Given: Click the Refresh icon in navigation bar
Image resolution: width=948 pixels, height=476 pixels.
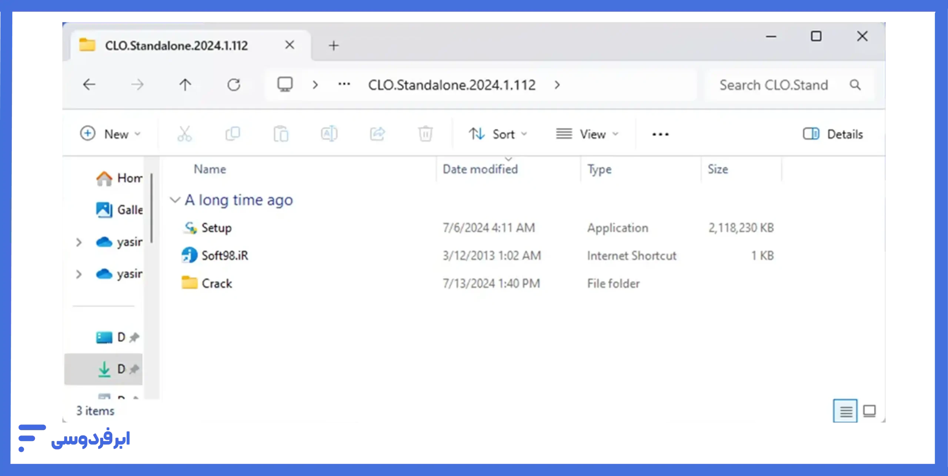Looking at the screenshot, I should pos(234,85).
